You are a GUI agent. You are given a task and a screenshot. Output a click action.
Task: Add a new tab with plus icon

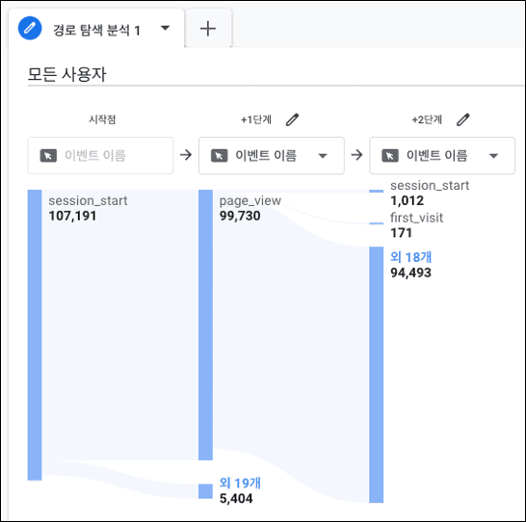coord(208,29)
